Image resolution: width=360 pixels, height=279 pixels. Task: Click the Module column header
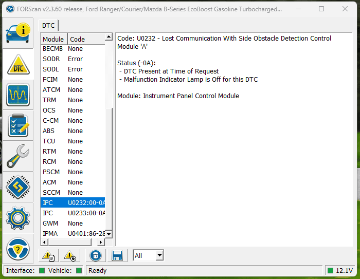tap(53, 39)
